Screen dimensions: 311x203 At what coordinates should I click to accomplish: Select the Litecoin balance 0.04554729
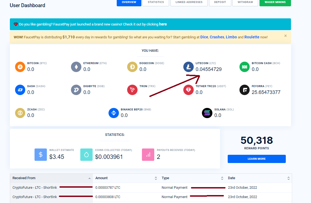(209, 69)
